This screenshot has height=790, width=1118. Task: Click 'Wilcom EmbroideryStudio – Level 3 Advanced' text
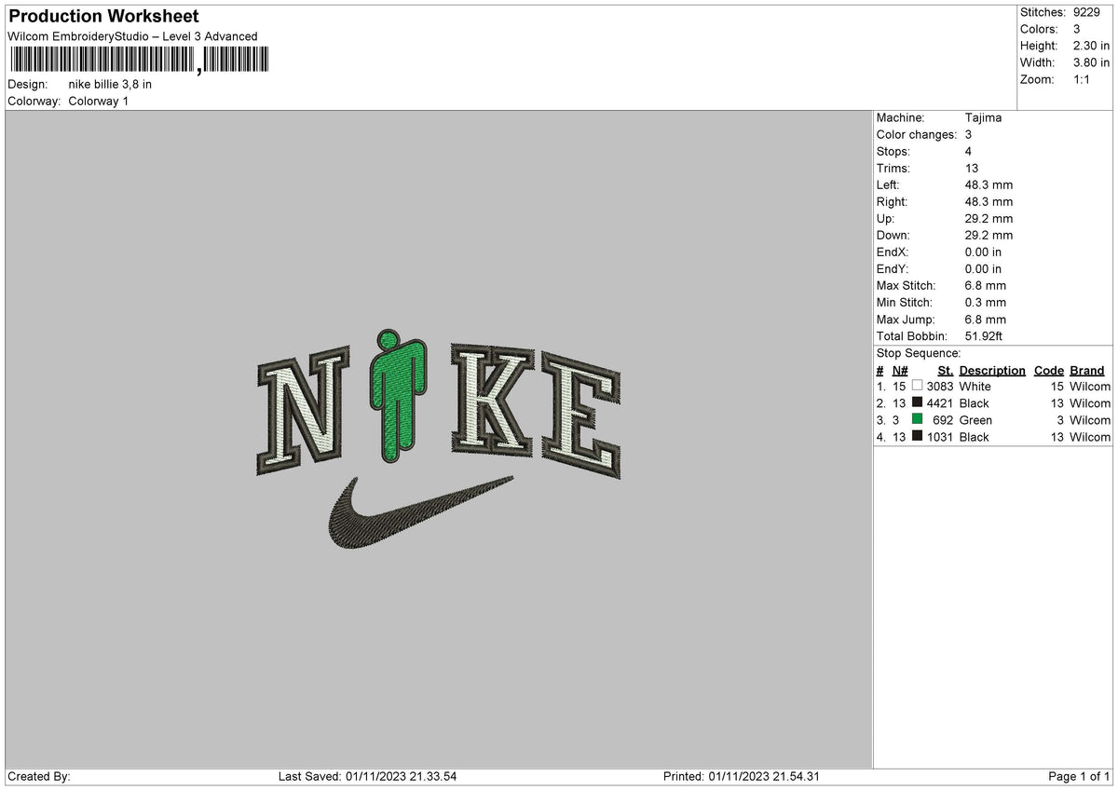(132, 36)
